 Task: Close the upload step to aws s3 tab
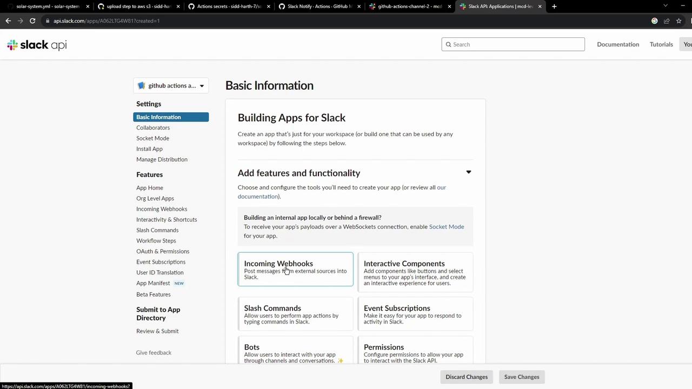[x=178, y=6]
